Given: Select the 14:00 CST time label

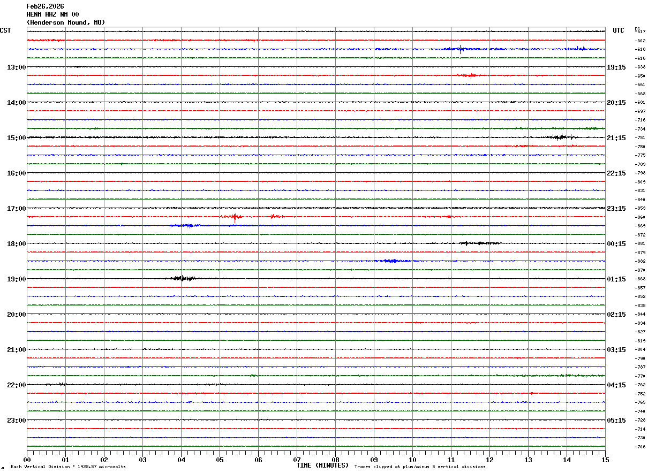Looking at the screenshot, I should 16,103.
